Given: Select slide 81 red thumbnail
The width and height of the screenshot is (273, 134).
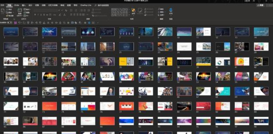Looking at the screenshot, I should pos(203,106).
